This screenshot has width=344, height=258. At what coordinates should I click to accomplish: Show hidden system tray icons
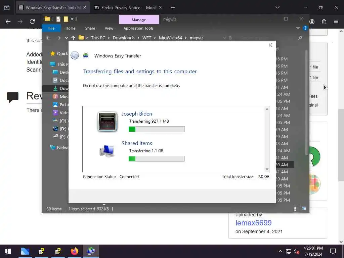(281, 251)
